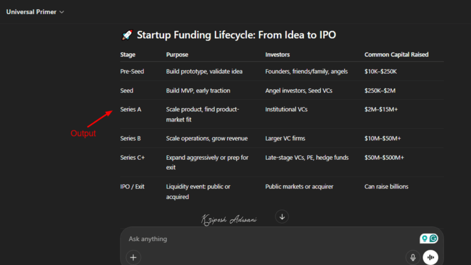The image size is (471, 265).
Task: Click the scroll-down button above the chat box
Action: click(282, 216)
